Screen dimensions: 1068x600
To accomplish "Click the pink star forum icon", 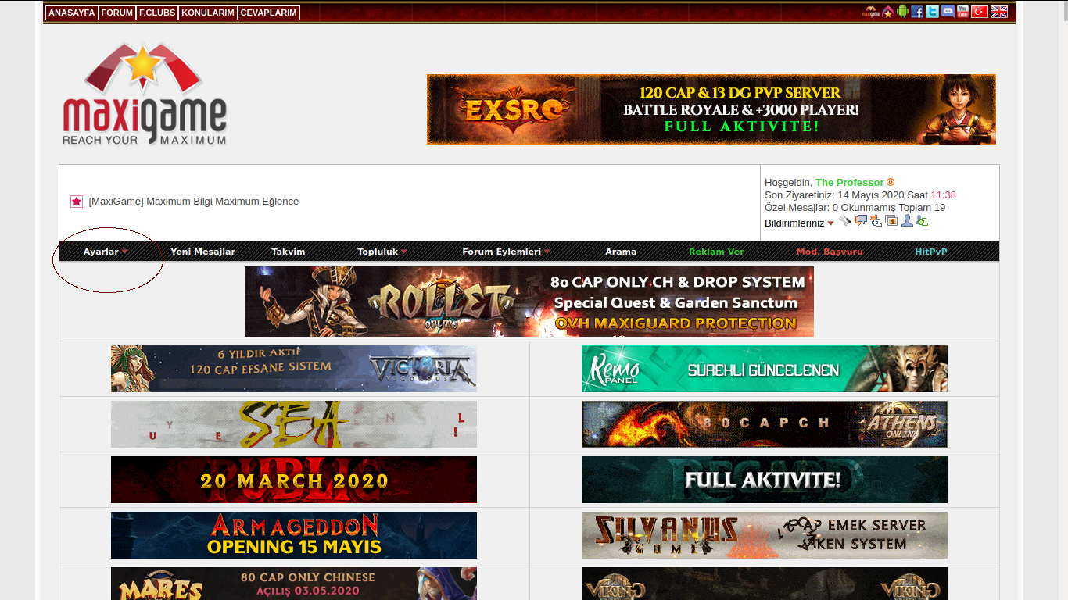I will pyautogui.click(x=77, y=202).
